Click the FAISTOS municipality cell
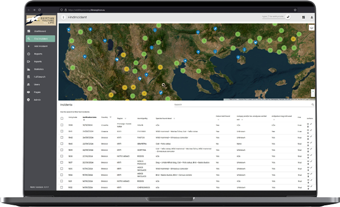 141,138
